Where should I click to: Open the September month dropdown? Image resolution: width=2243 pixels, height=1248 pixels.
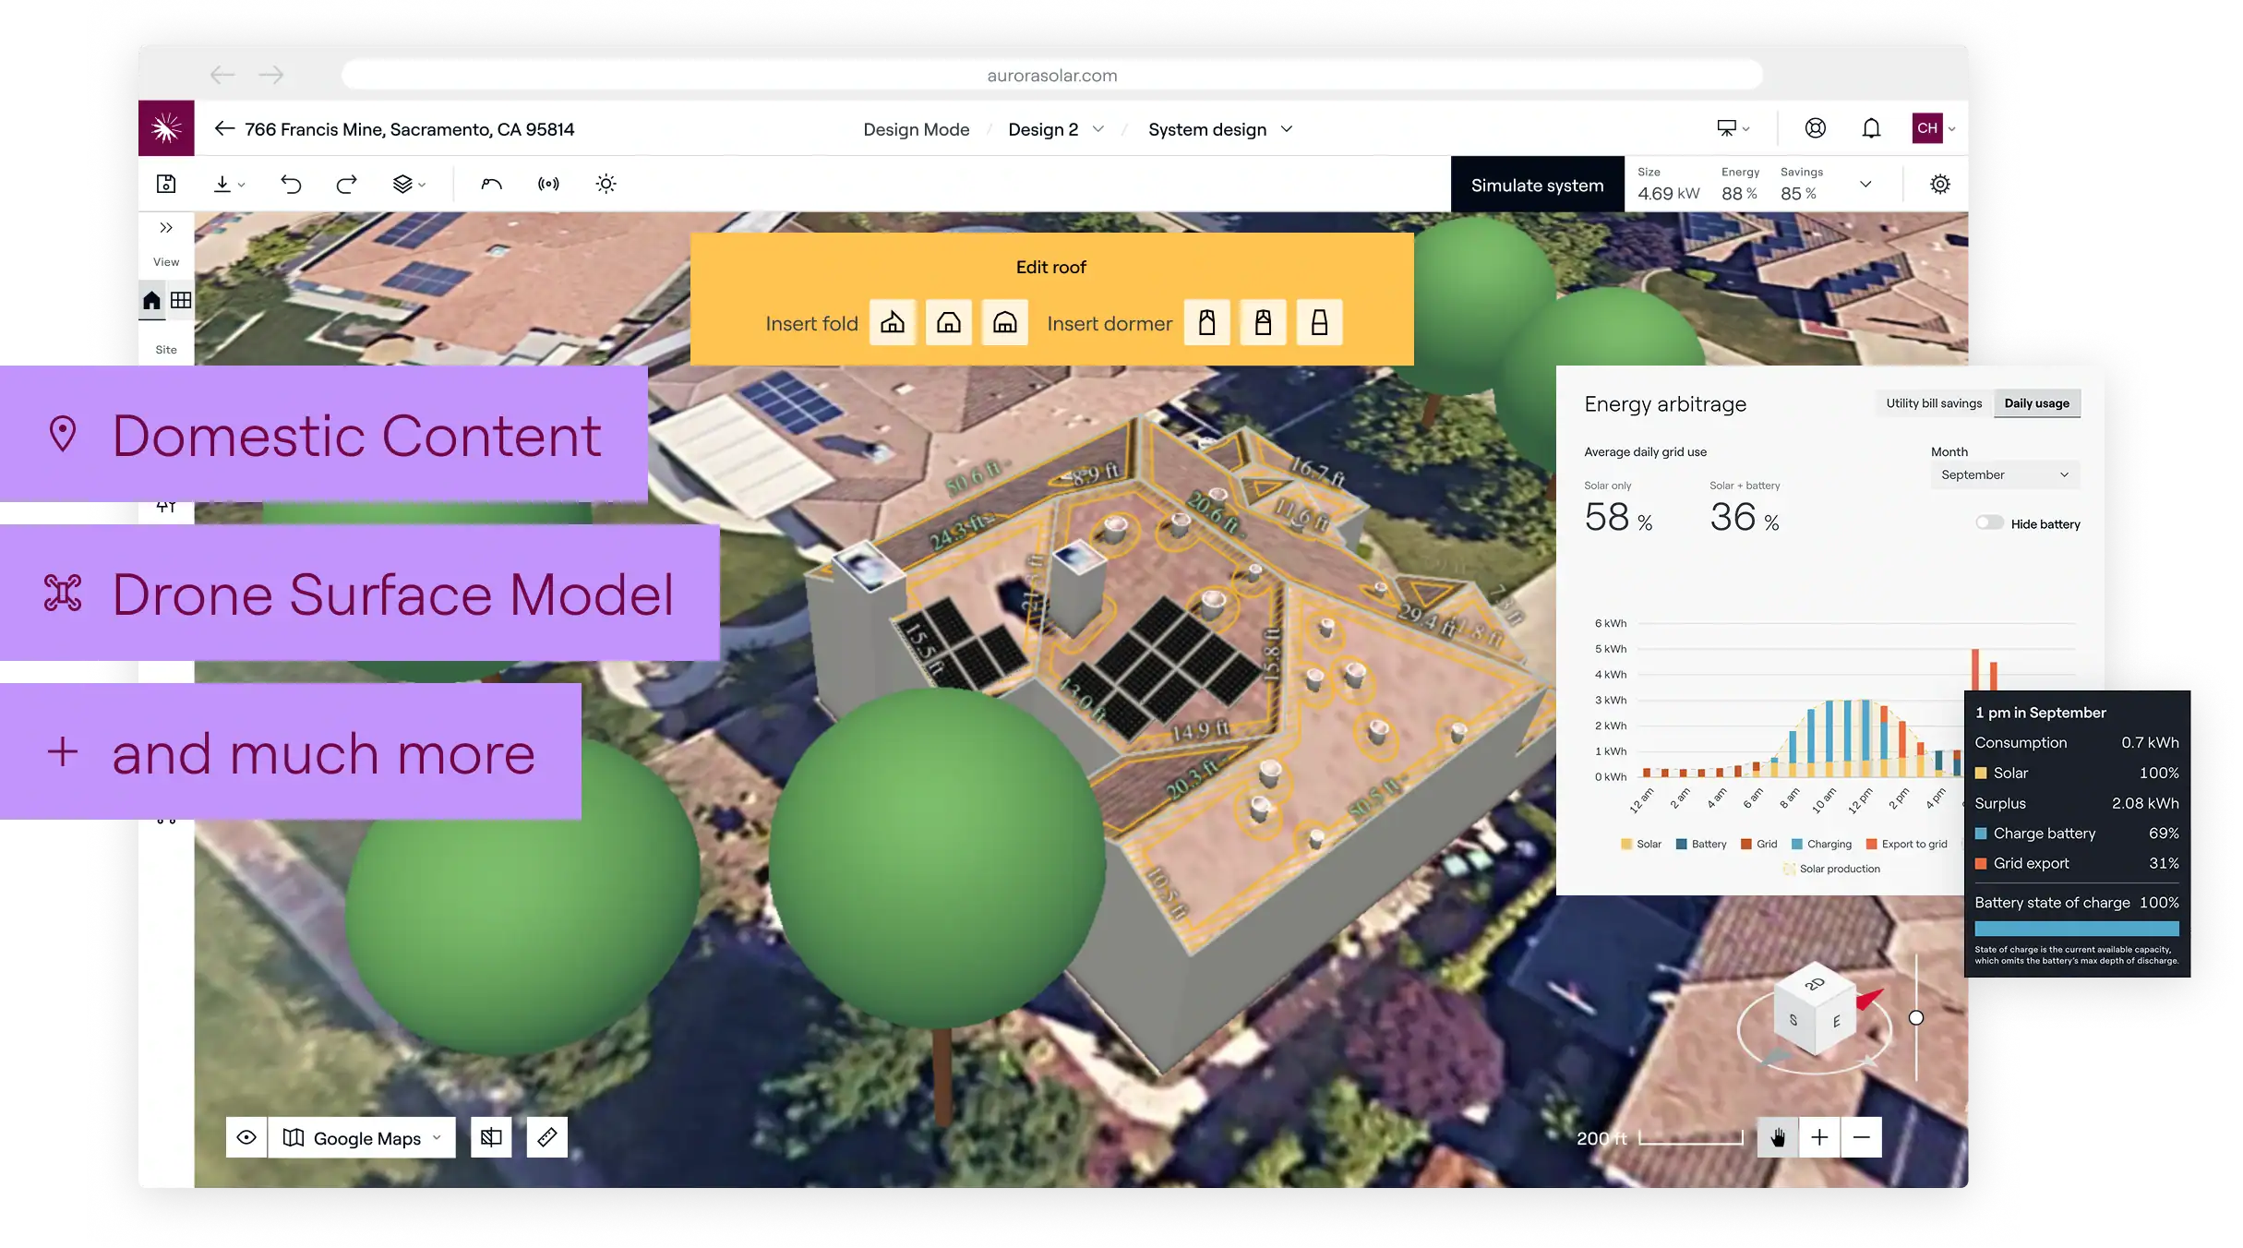click(x=2004, y=474)
